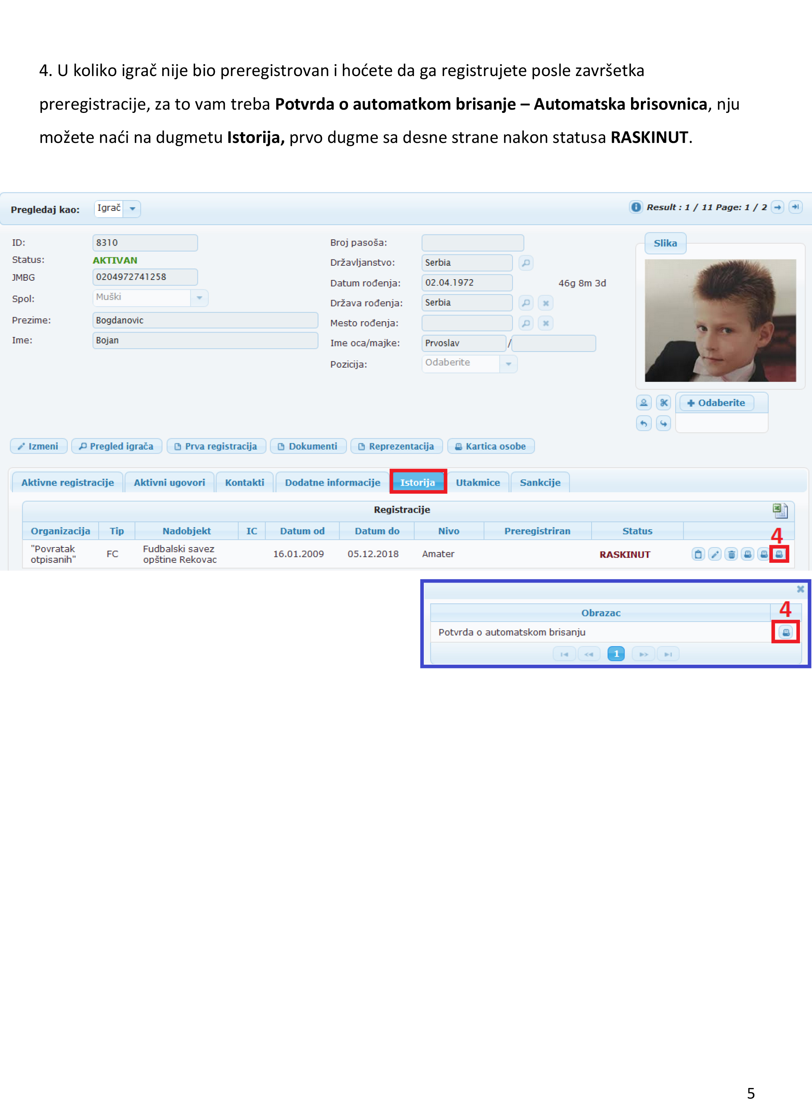Click the Kartica osobe button
The width and height of the screenshot is (812, 1107).
pos(491,446)
